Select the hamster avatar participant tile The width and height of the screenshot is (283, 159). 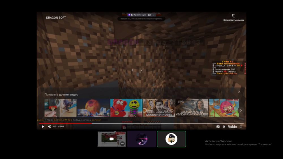click(171, 139)
